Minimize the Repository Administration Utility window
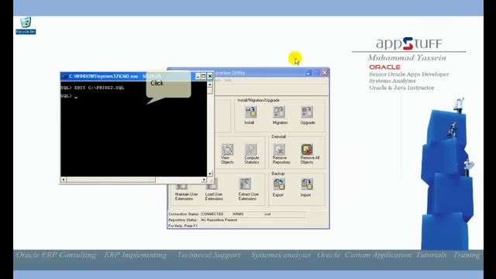This screenshot has width=496, height=279. tap(308, 73)
